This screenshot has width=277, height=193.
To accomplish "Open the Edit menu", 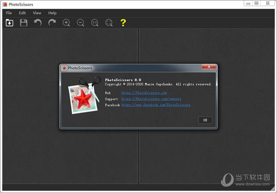I will click(22, 13).
